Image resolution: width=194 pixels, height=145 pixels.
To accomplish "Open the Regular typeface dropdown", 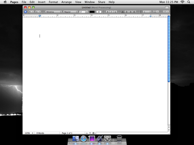I will click(x=70, y=12).
